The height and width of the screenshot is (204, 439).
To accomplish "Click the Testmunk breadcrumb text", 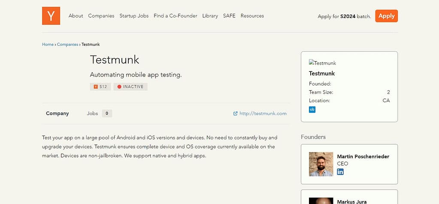I will [x=91, y=44].
